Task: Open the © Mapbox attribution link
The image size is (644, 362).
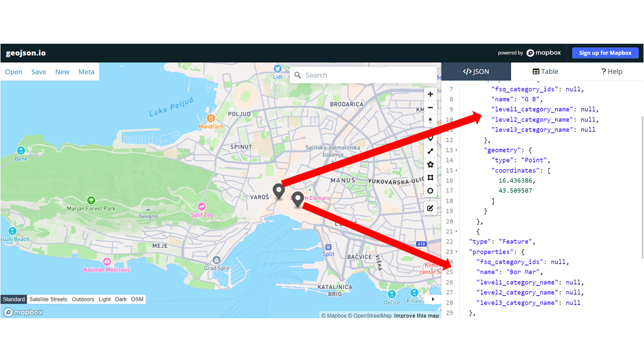Action: click(x=334, y=316)
